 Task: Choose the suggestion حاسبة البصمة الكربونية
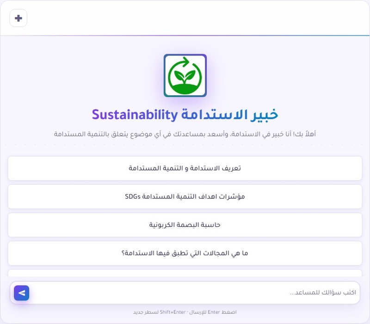(185, 225)
